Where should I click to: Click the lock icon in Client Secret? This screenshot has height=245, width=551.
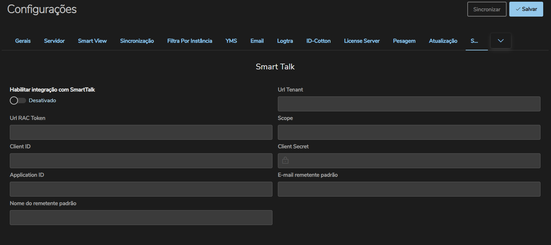tap(285, 160)
